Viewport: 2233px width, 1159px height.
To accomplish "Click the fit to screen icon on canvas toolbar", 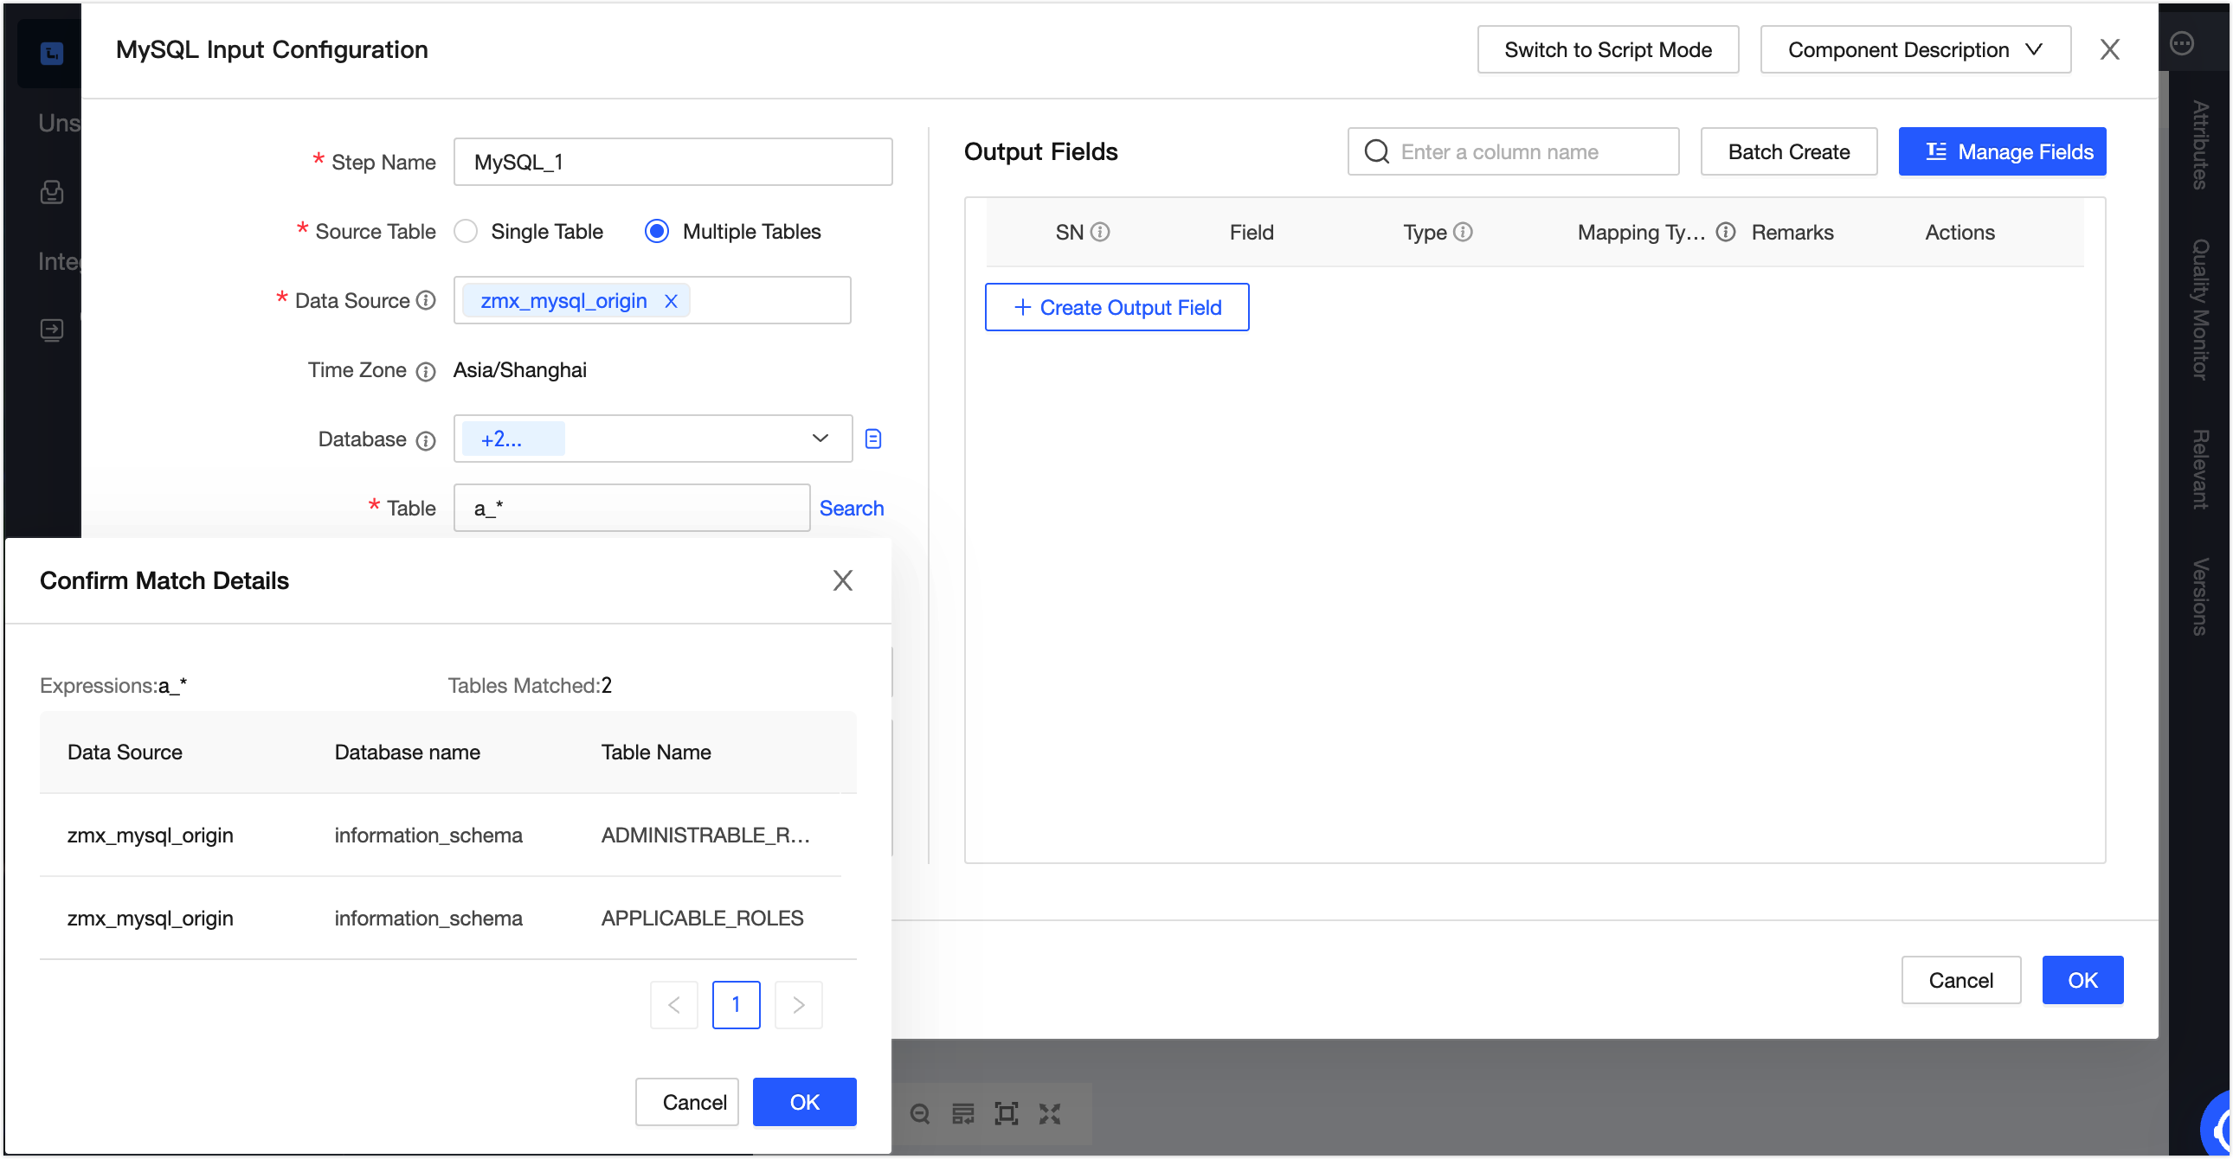I will point(1007,1114).
